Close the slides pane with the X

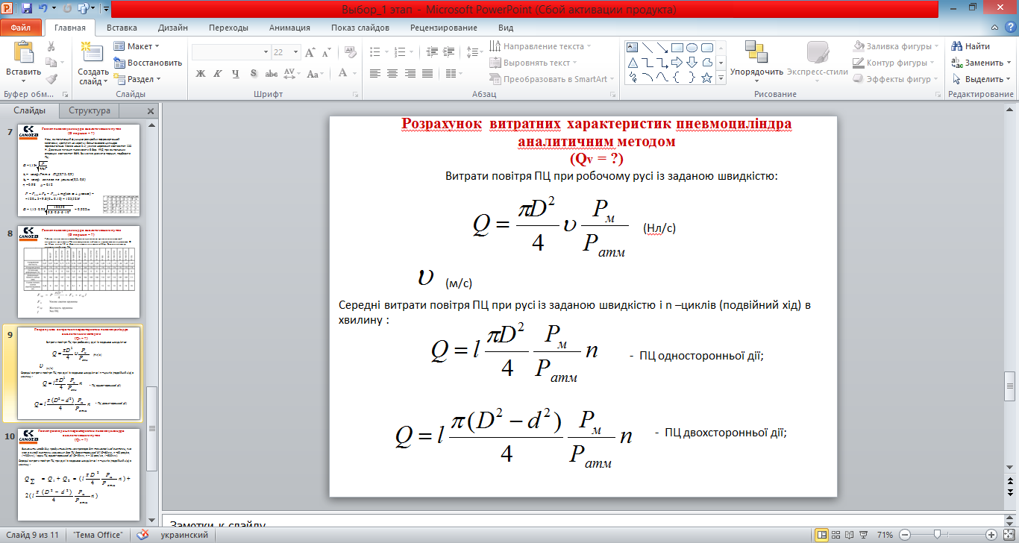point(150,111)
